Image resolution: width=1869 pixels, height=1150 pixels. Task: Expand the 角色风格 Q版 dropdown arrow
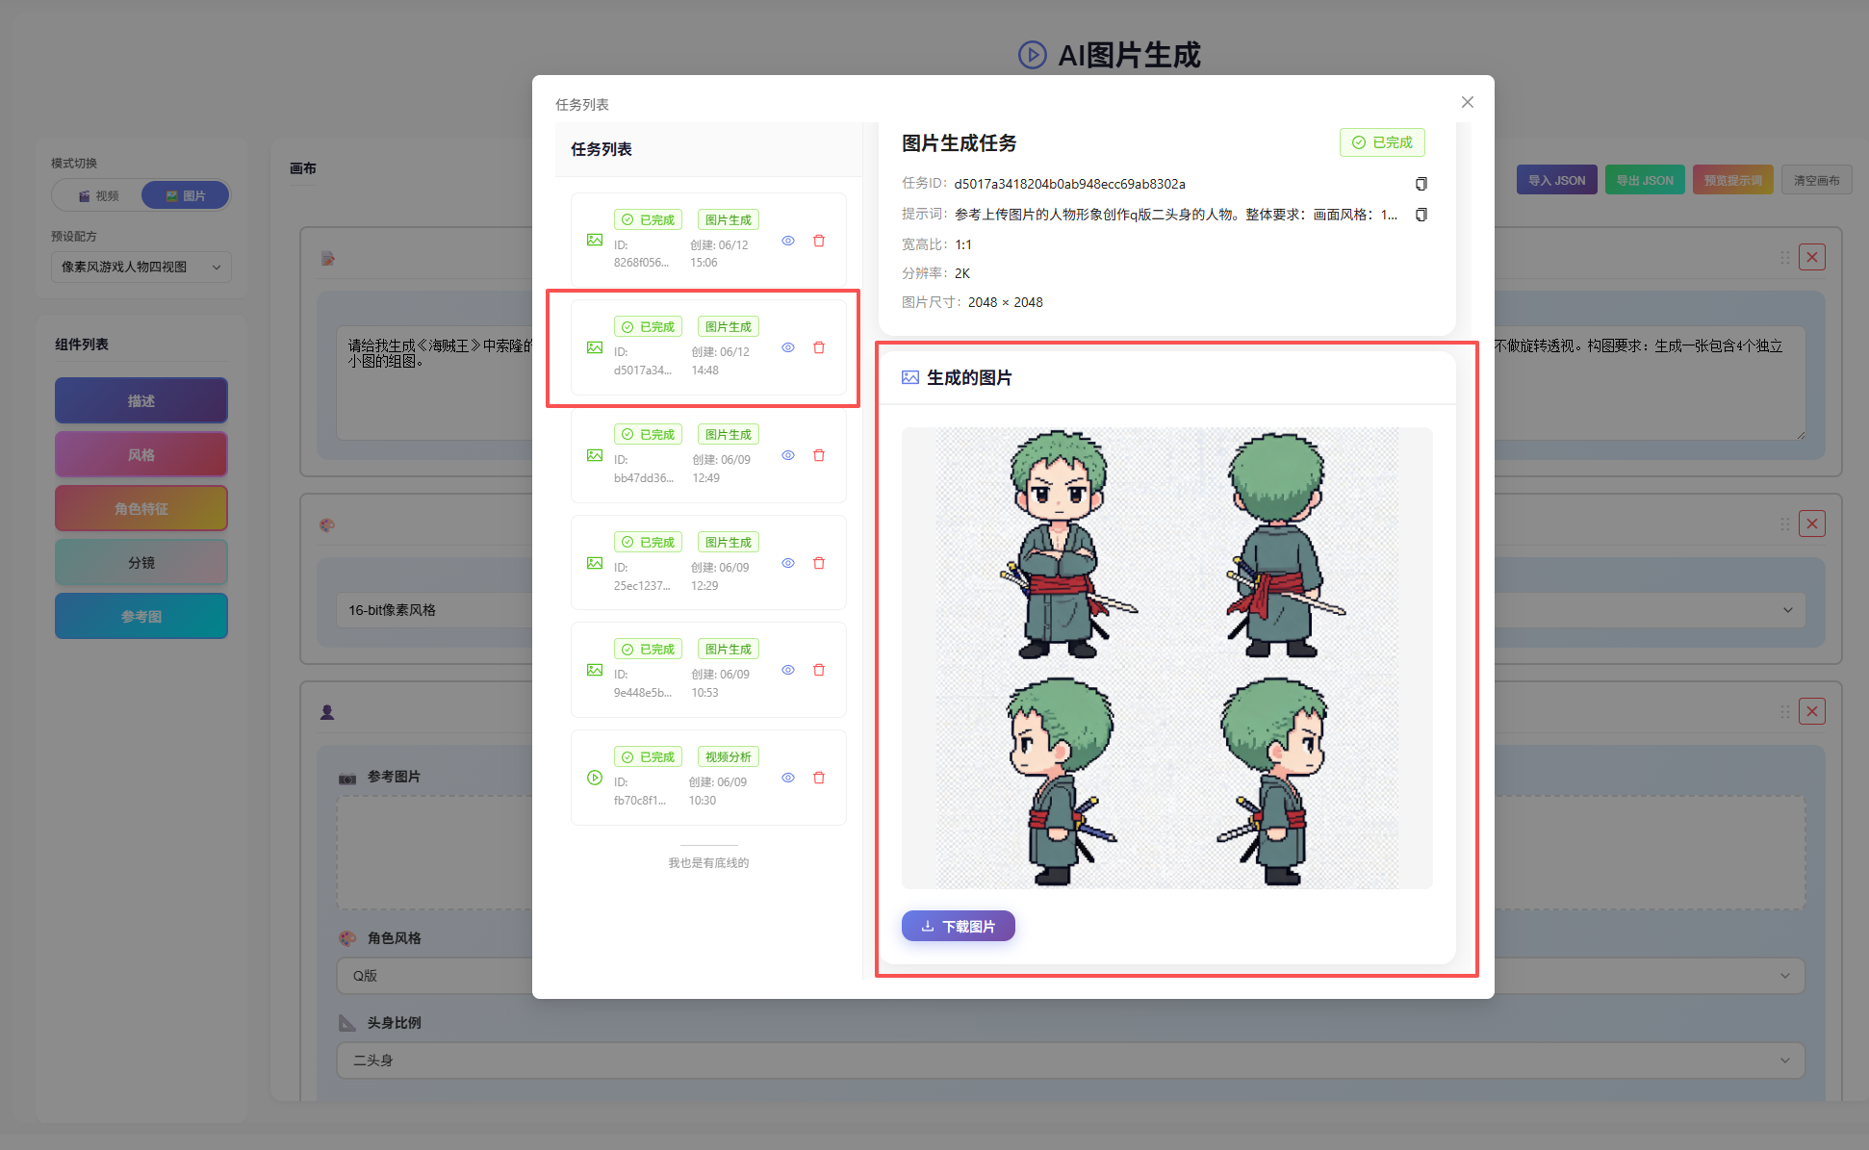[x=1785, y=976]
